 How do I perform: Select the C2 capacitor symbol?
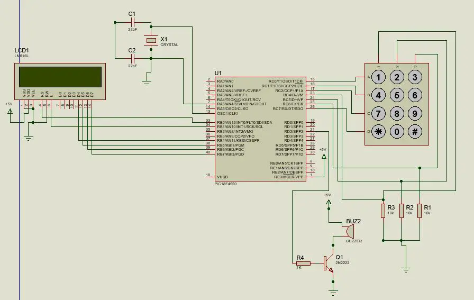(x=133, y=58)
